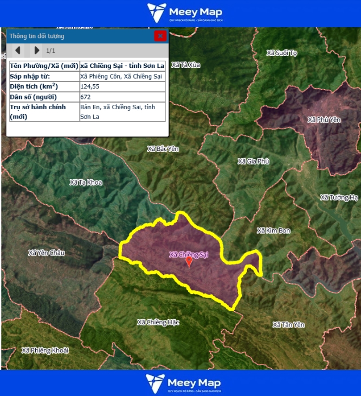The width and height of the screenshot is (361, 396).
Task: Click Xã Suối Tọ label
Action: pos(282,53)
